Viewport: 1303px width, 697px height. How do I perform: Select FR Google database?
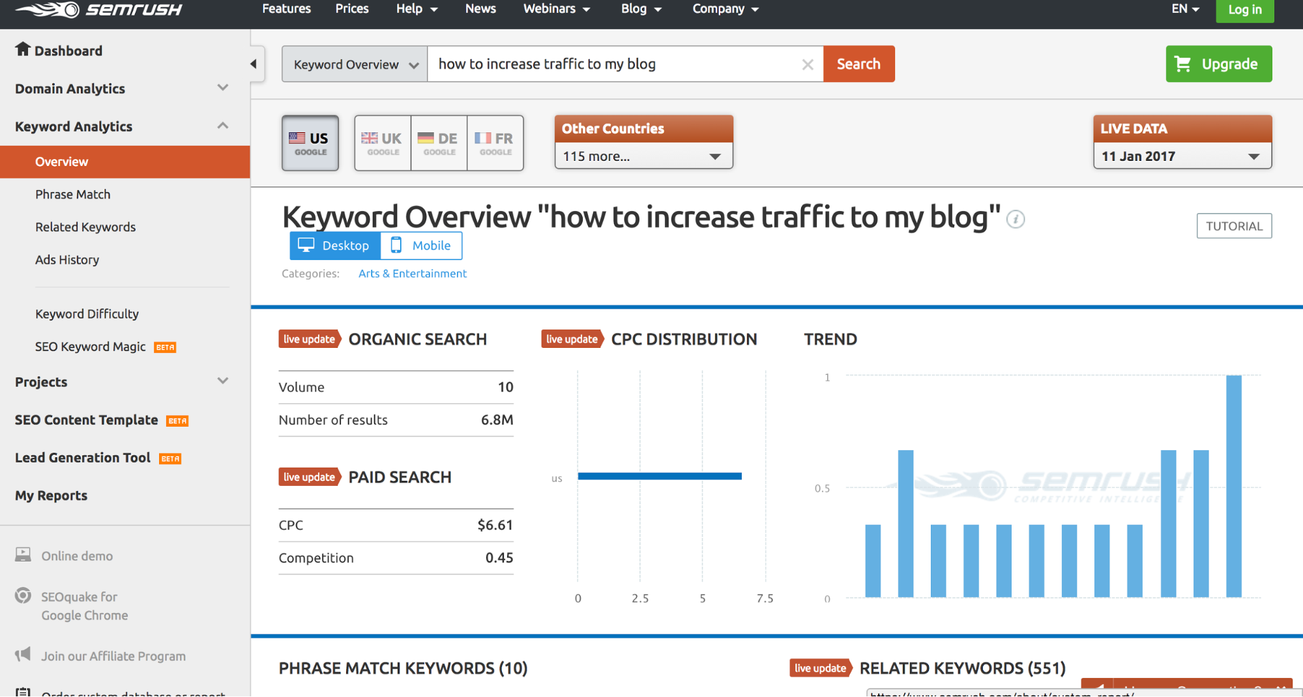click(x=495, y=143)
